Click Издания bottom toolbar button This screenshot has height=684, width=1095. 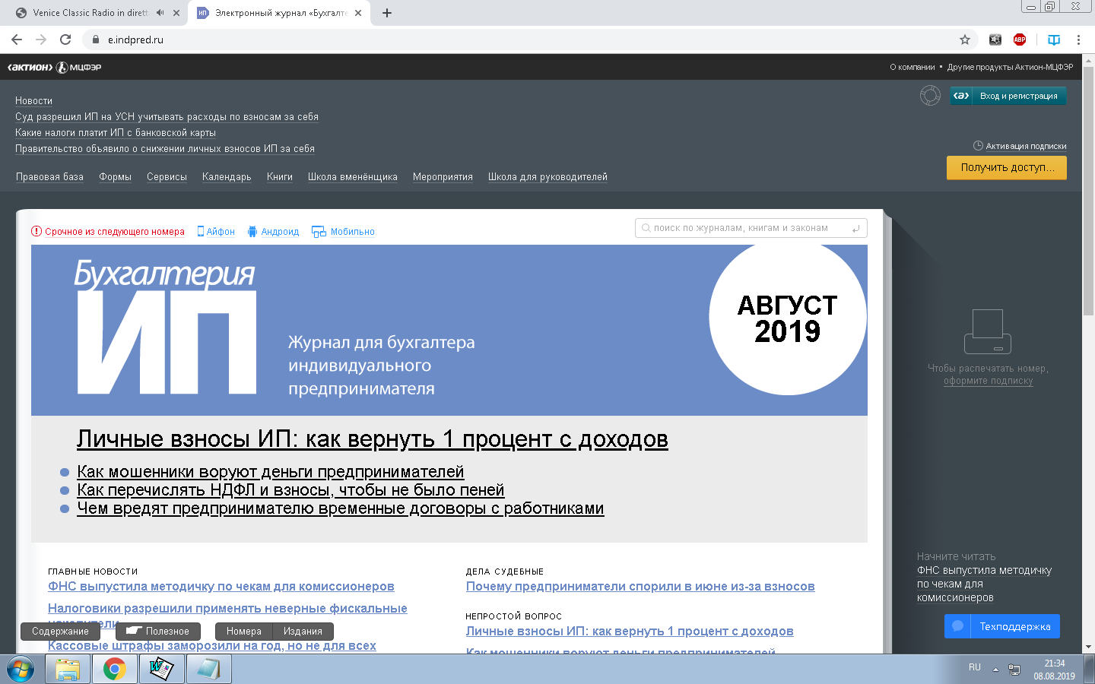[303, 632]
